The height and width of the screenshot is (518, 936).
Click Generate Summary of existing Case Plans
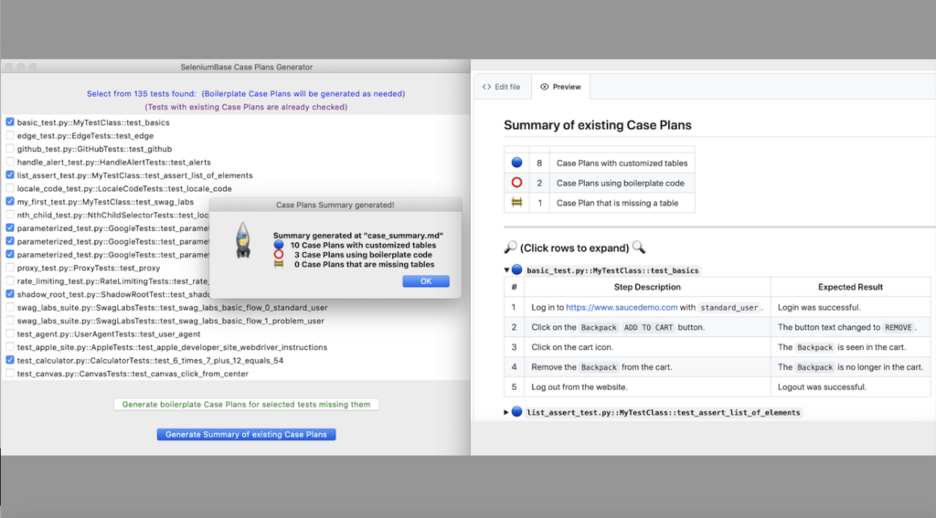246,434
